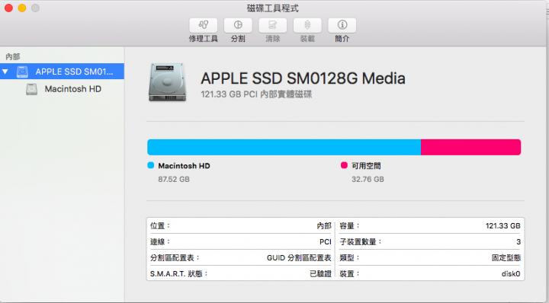Click the 容量 row label
This screenshot has width=549, height=303.
(349, 226)
